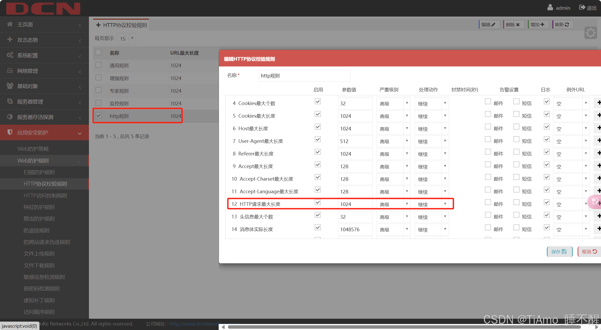This screenshot has width=601, height=330.
Task: Click the icon beside 服务器管理
Action: (10, 101)
